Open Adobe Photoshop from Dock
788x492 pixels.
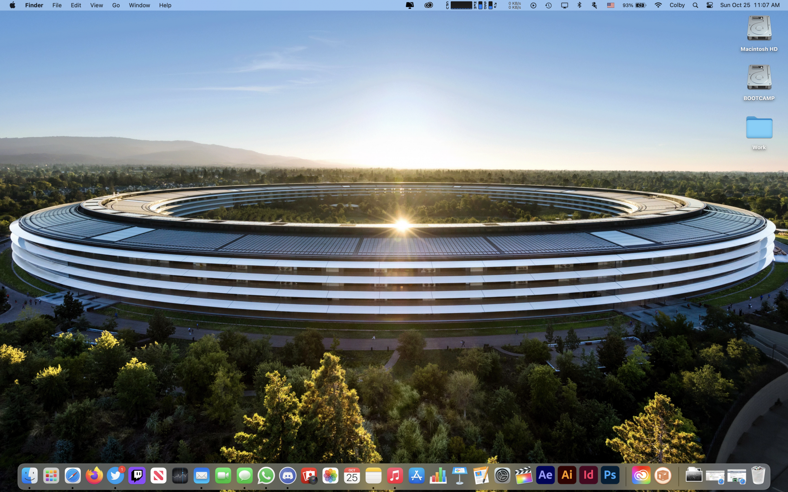(610, 475)
